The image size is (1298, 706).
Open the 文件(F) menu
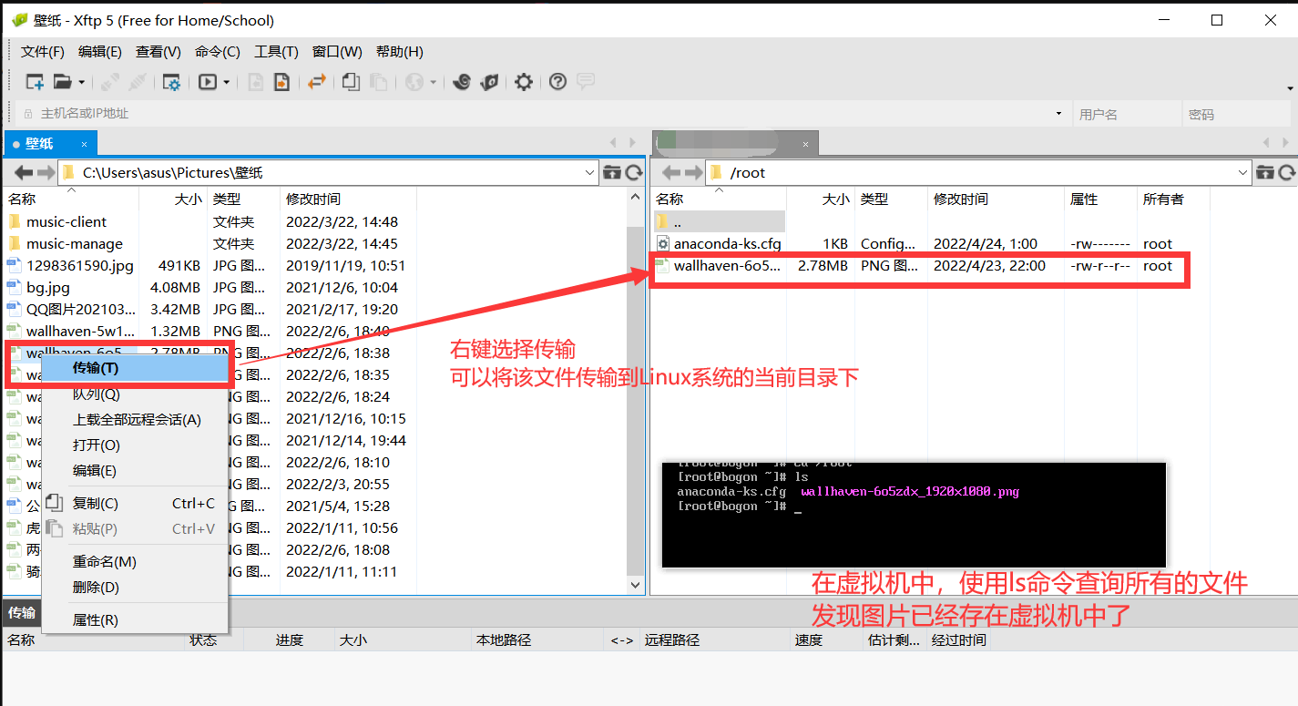(x=42, y=52)
